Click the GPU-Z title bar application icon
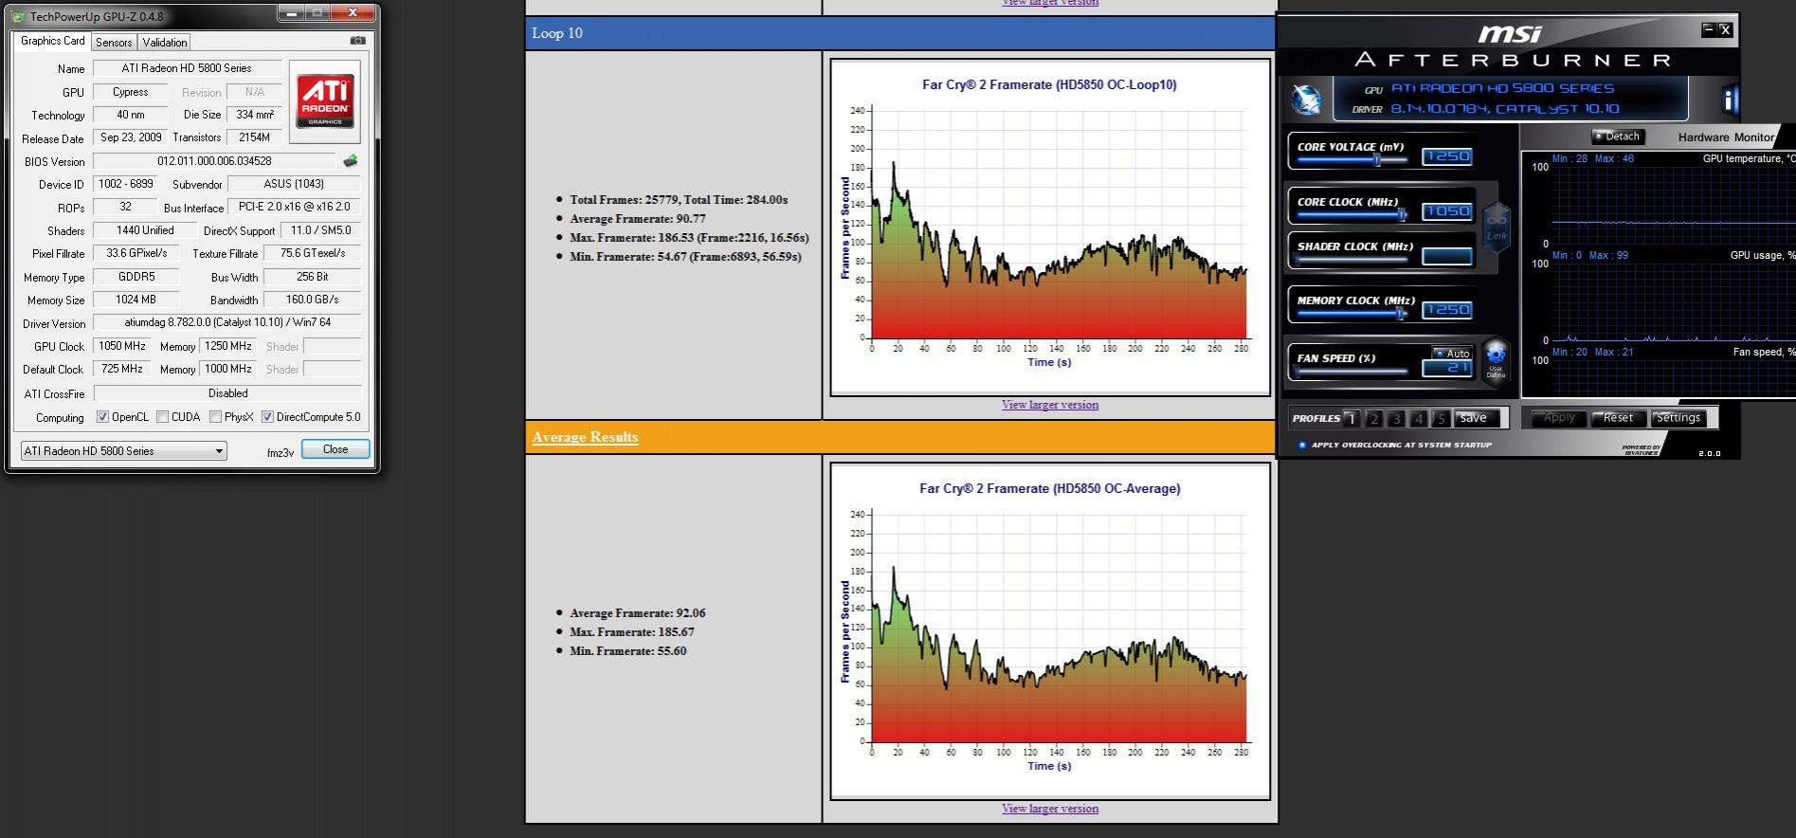The height and width of the screenshot is (838, 1796). (x=18, y=16)
